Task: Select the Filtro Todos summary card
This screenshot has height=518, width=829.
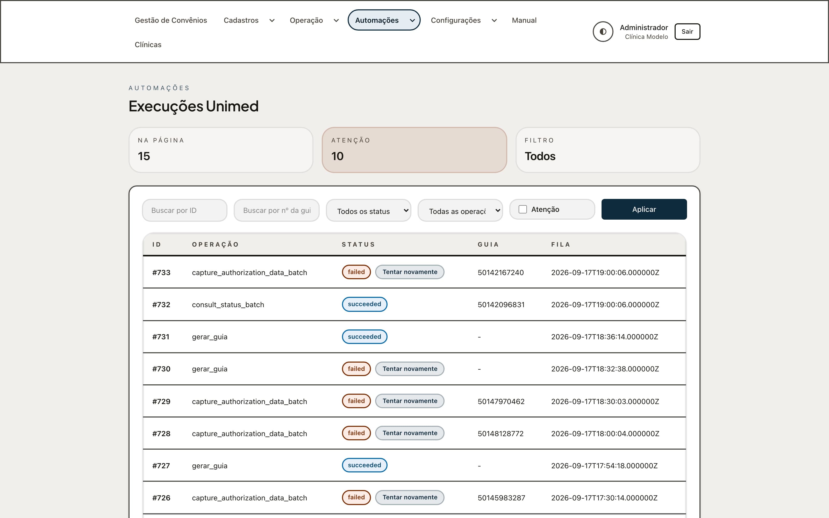Action: 608,150
